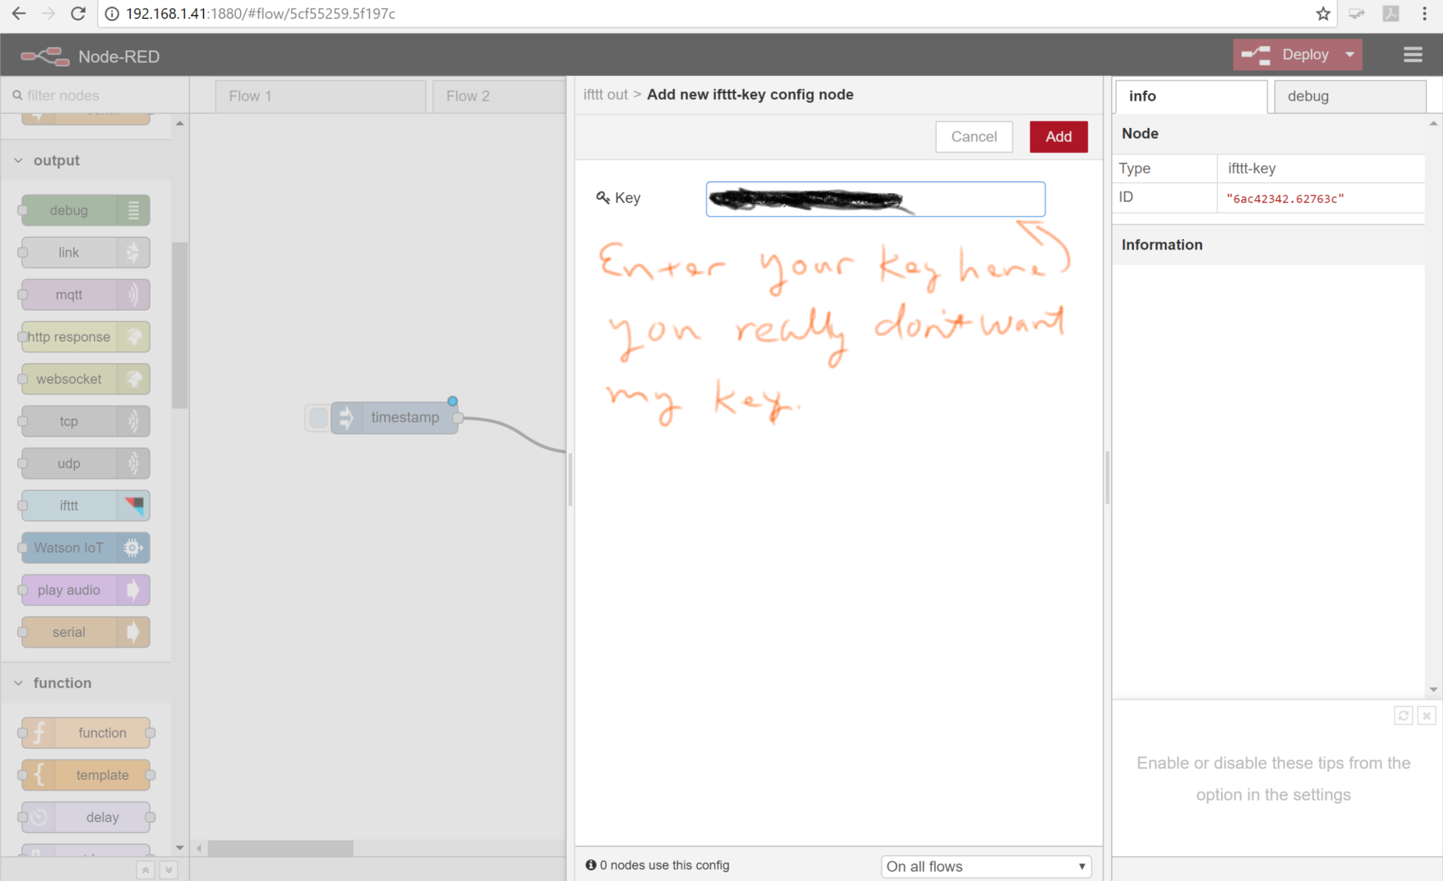This screenshot has width=1443, height=881.
Task: Click the browser address bar URL
Action: 260,14
